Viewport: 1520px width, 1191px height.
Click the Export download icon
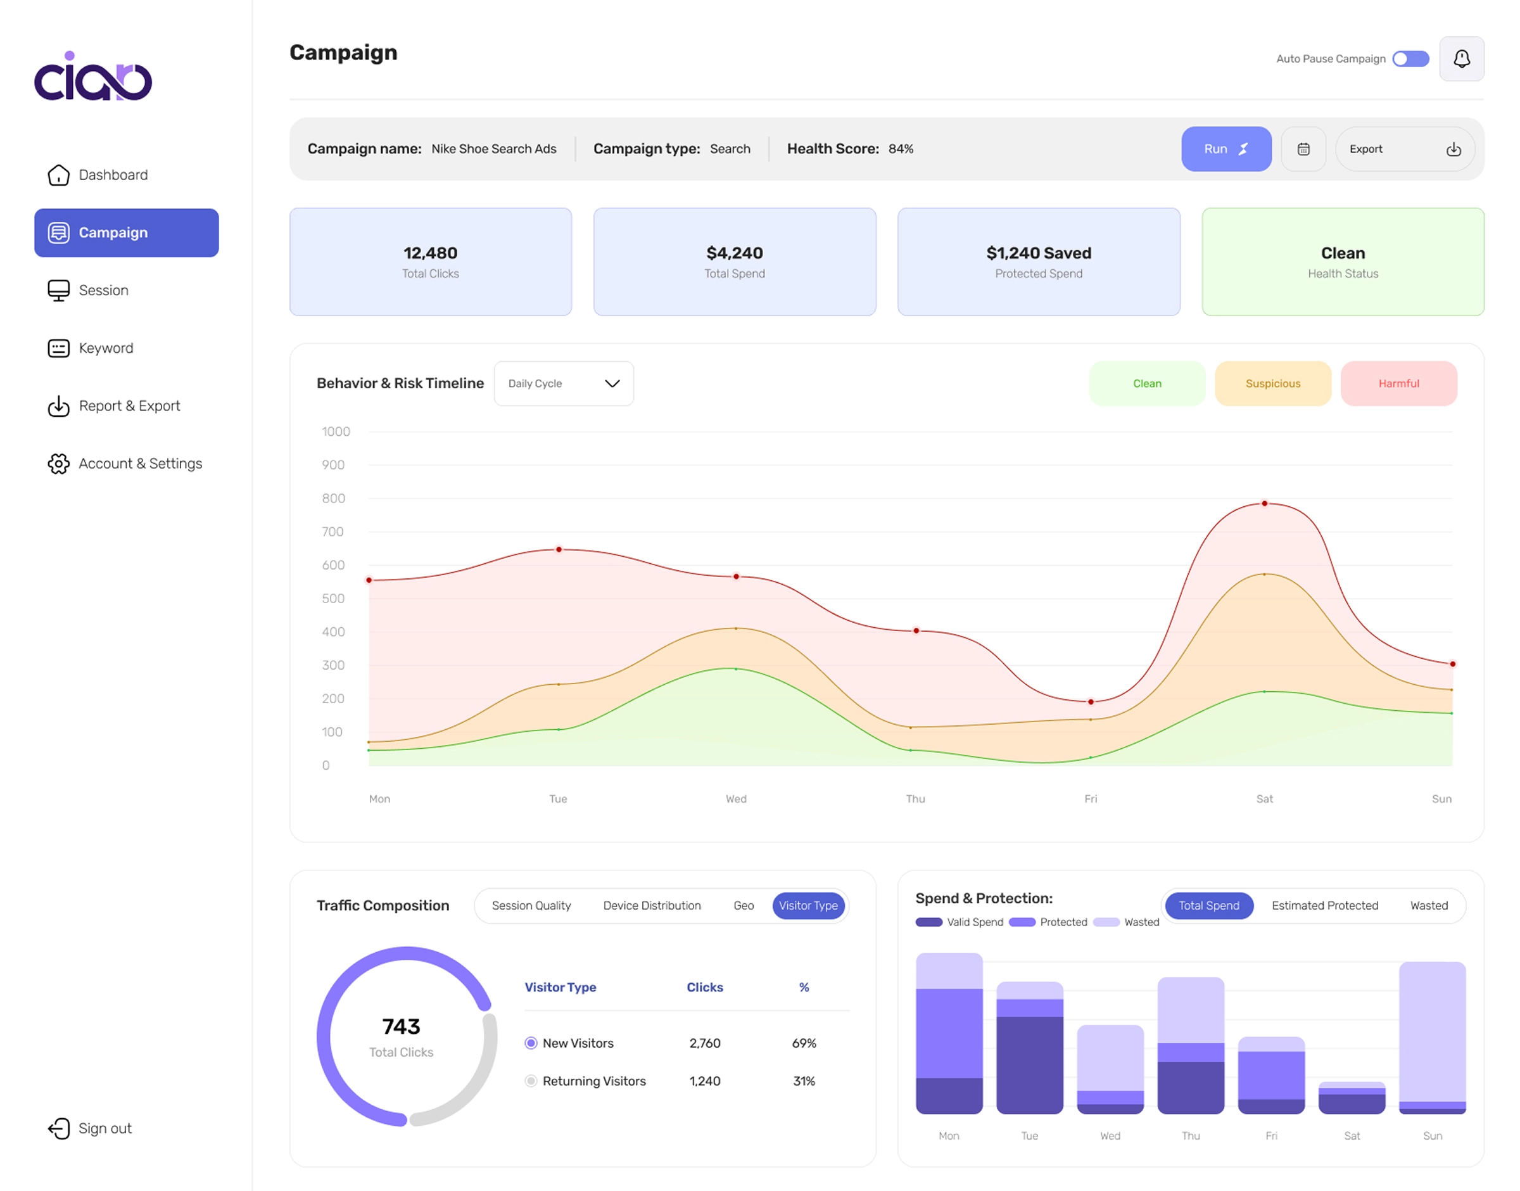point(1453,150)
